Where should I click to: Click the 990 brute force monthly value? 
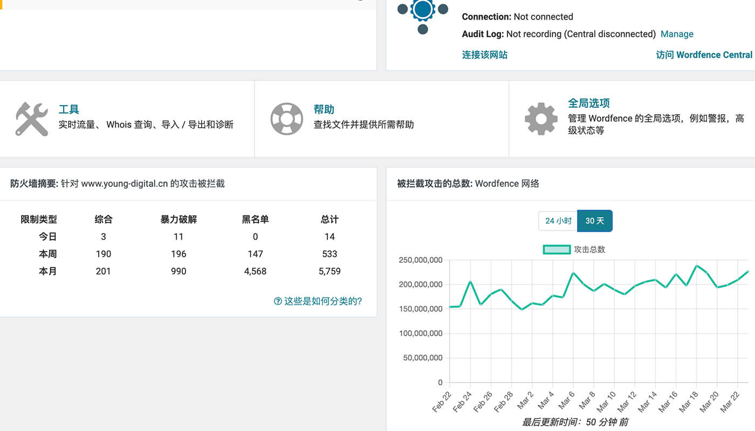click(179, 271)
